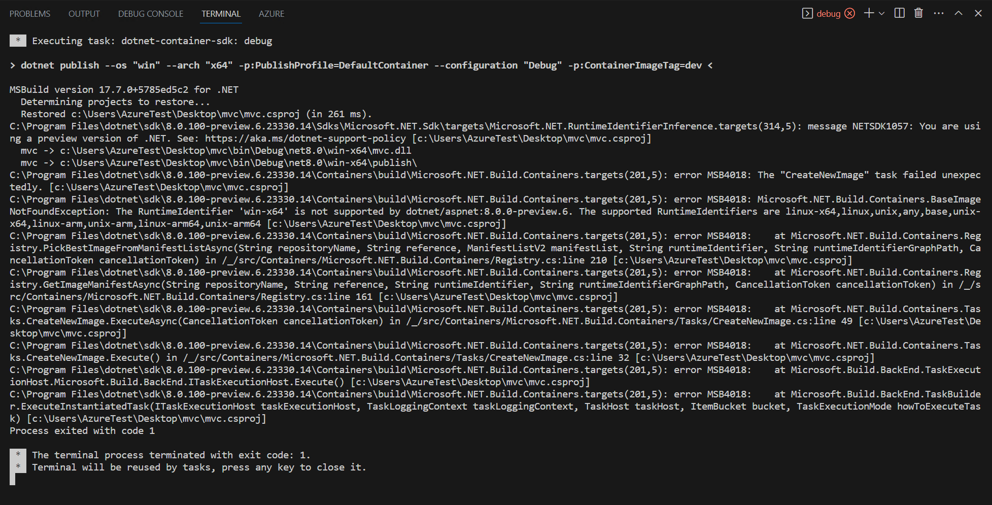Toggle panel maximize with the caret control

click(x=958, y=13)
